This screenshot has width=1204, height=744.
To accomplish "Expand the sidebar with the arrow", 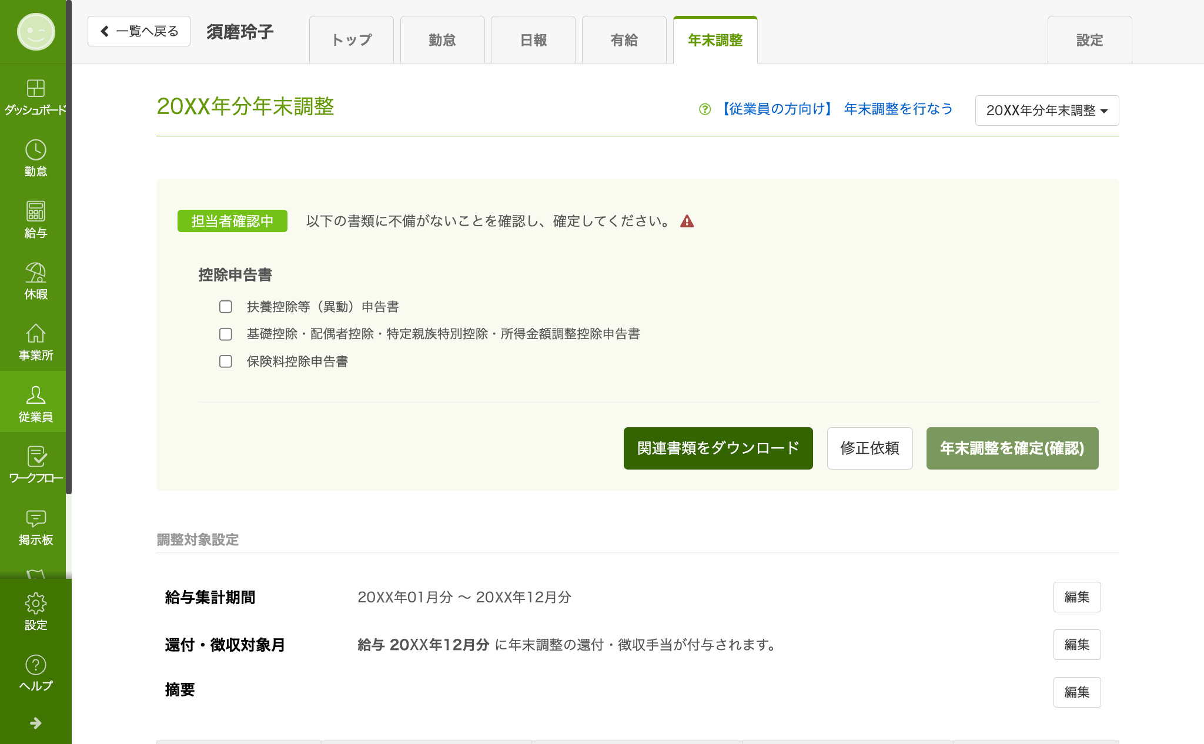I will (35, 723).
